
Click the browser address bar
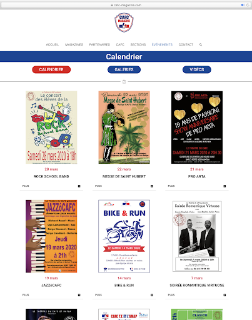coord(126,5)
